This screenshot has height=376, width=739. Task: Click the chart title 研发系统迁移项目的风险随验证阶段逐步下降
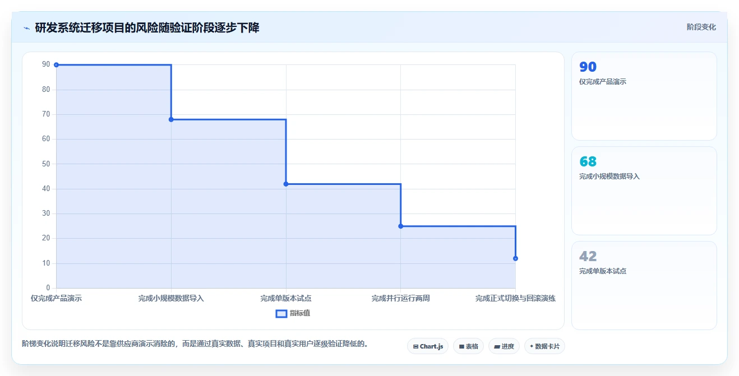click(147, 27)
